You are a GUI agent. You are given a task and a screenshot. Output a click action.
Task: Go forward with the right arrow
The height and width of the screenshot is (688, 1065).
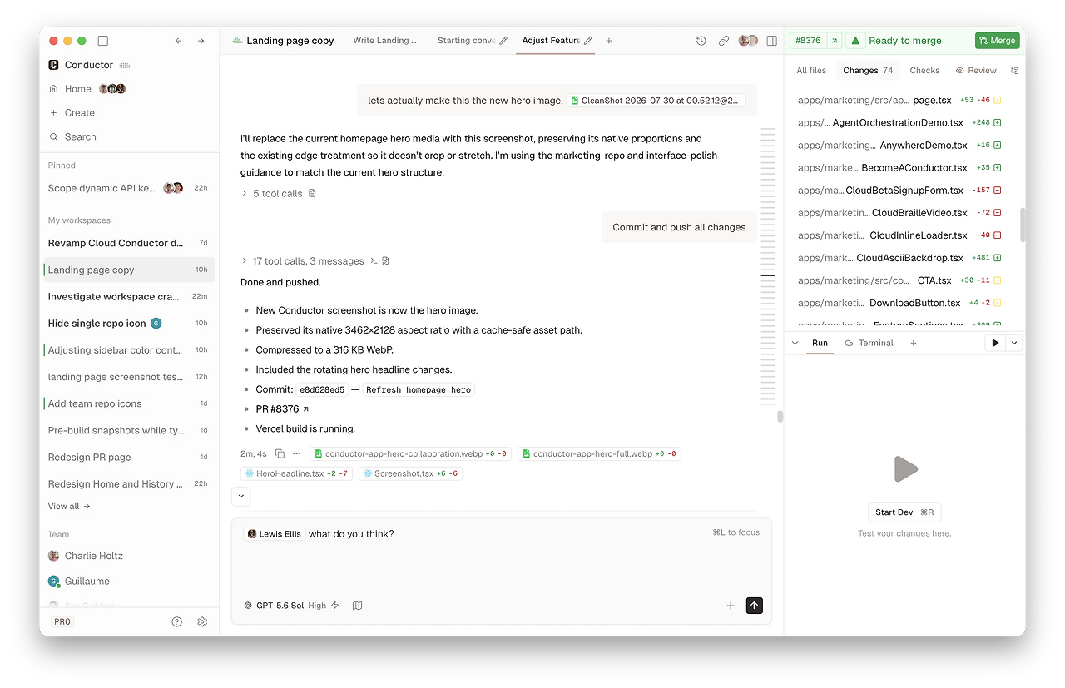pos(201,41)
